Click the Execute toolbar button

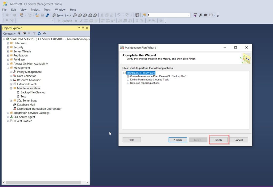65,21
